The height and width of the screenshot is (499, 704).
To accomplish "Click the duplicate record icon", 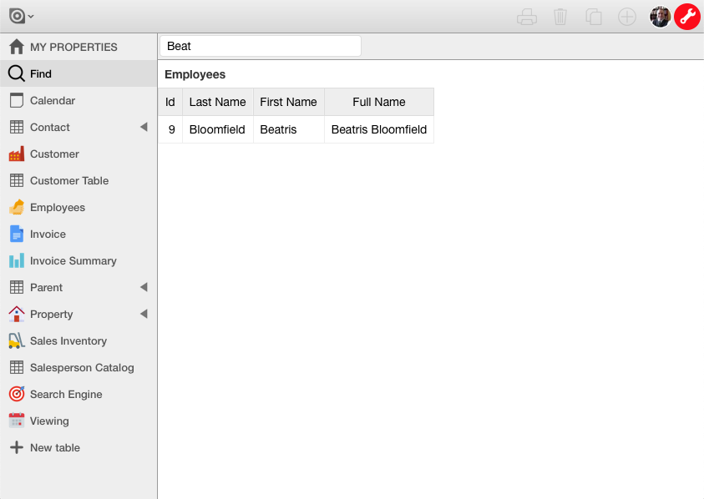I will click(594, 17).
